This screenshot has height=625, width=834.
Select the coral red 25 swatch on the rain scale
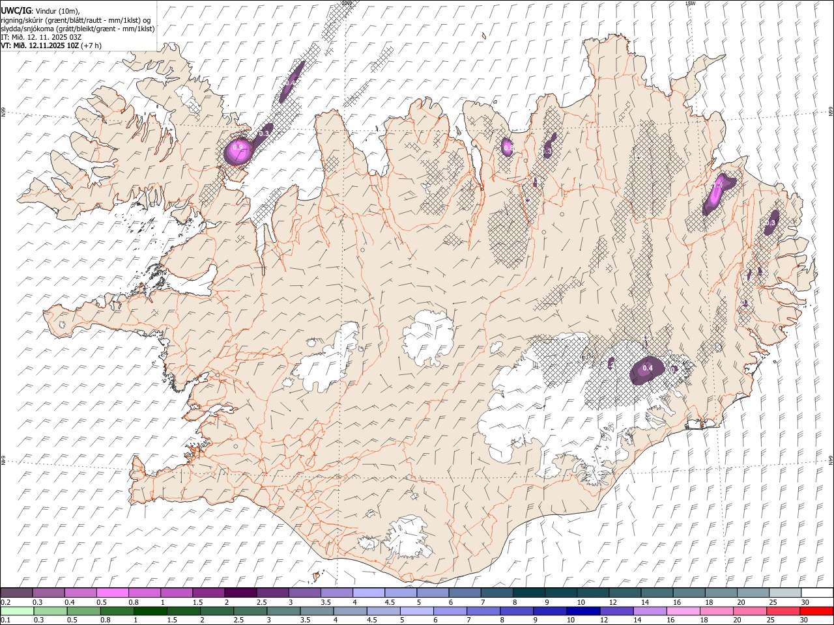[783, 611]
